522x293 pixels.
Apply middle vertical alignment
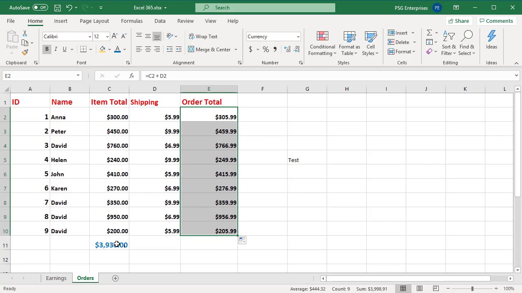point(148,36)
